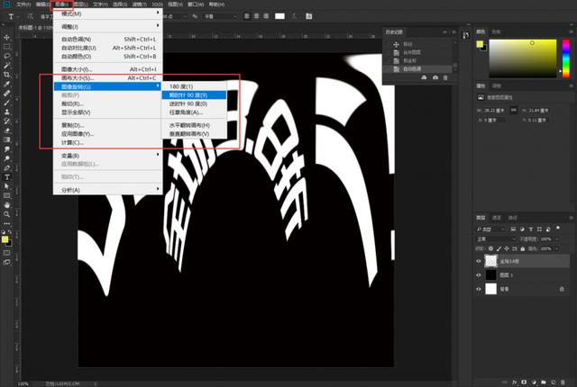
Task: Pick the Zoom magnifier tool
Action: (7, 214)
